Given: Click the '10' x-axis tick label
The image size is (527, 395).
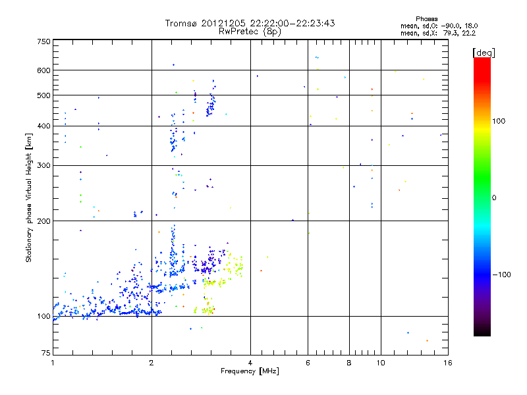Looking at the screenshot, I should 381,363.
